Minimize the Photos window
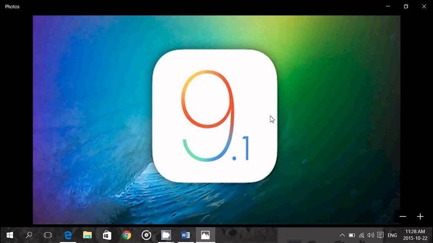The height and width of the screenshot is (243, 433). [x=388, y=6]
